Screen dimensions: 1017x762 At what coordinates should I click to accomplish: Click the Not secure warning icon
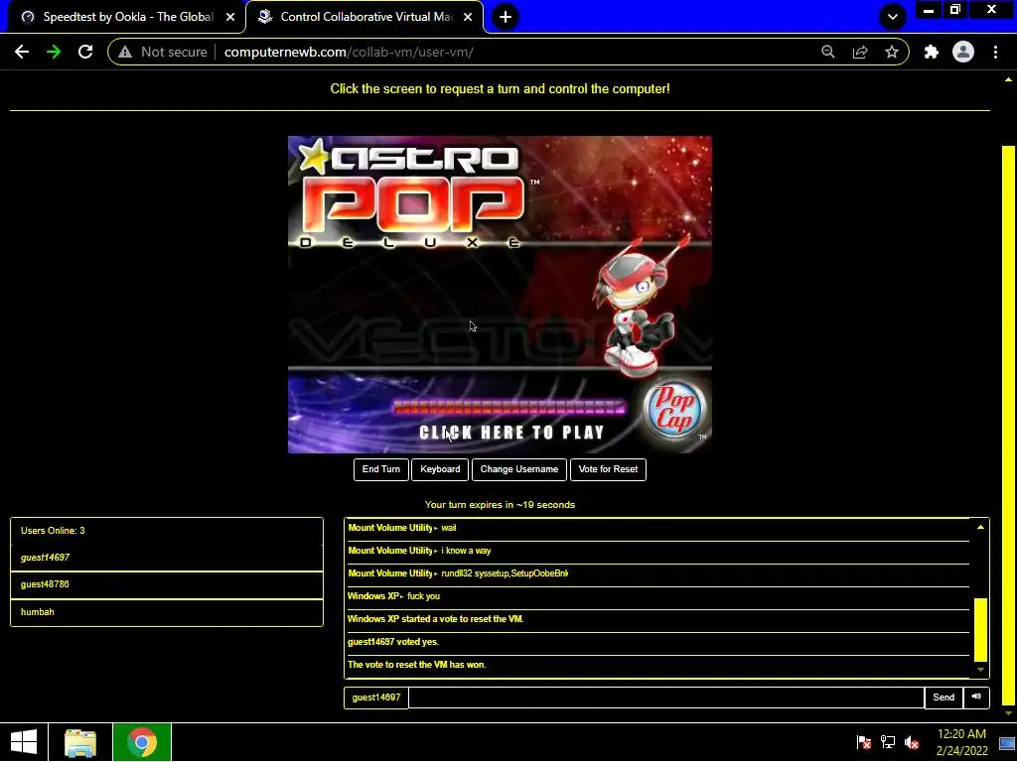tap(125, 52)
